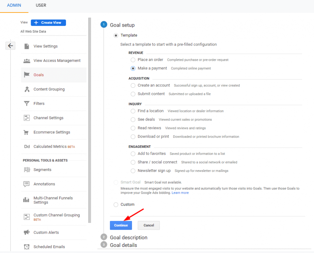Expand the Goal details step
Screen dimensions: 314x253
123,245
